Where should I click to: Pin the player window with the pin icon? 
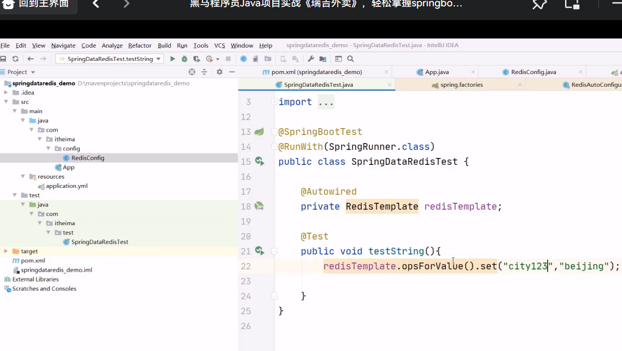540,5
